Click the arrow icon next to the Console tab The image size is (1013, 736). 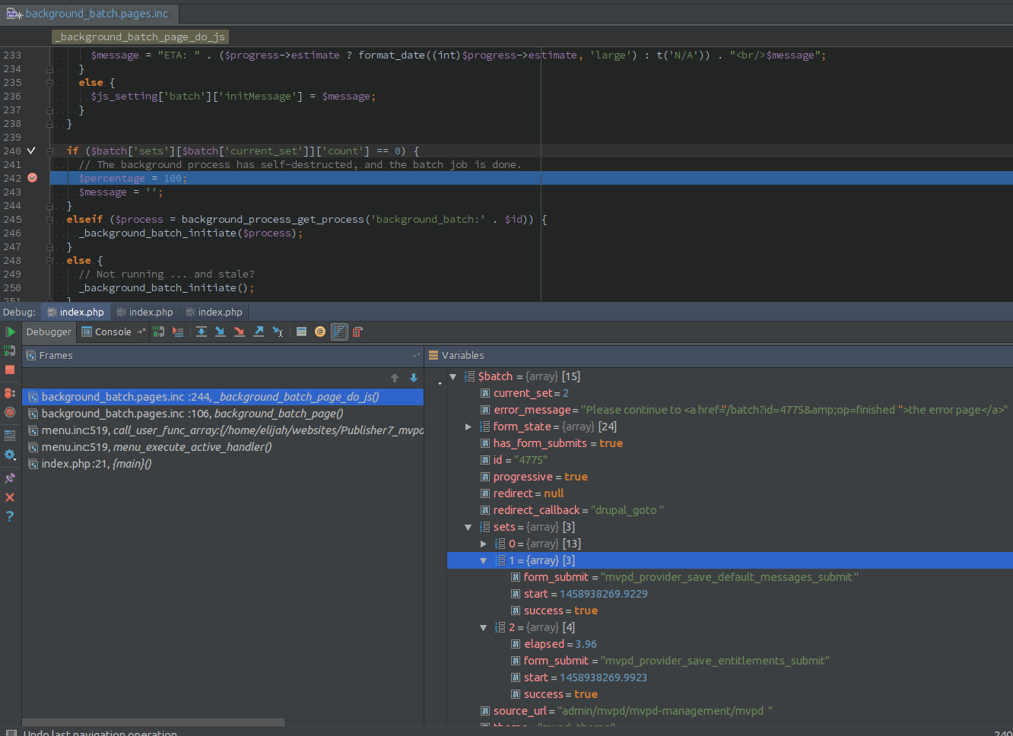point(141,332)
